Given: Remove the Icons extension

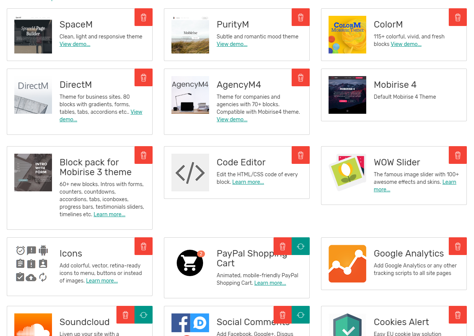Looking at the screenshot, I should (144, 246).
